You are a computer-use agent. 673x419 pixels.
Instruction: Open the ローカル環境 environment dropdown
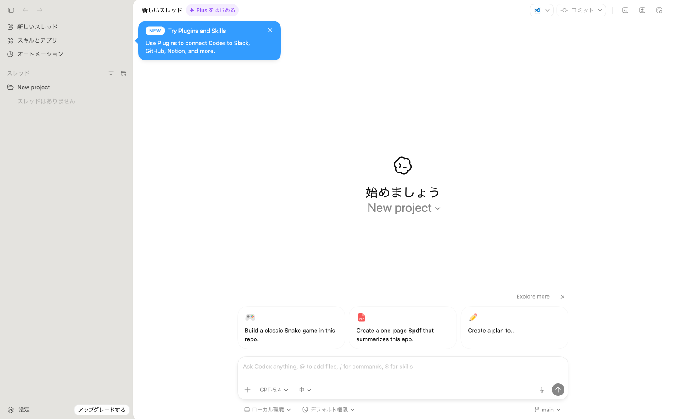coord(268,409)
